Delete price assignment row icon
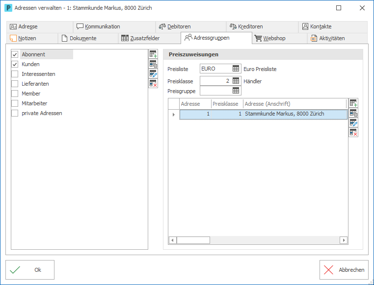 pyautogui.click(x=353, y=132)
